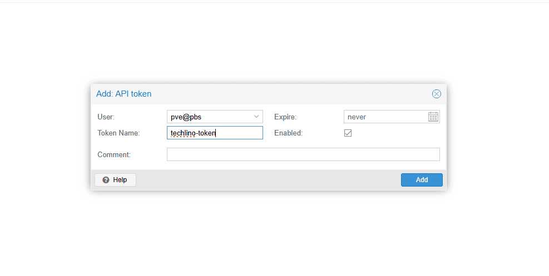Click the Token Name input field
The height and width of the screenshot is (276, 549).
click(x=215, y=133)
